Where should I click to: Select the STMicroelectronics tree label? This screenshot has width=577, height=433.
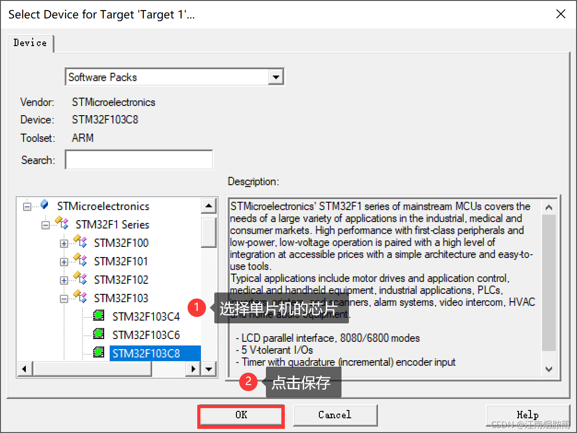pyautogui.click(x=103, y=206)
